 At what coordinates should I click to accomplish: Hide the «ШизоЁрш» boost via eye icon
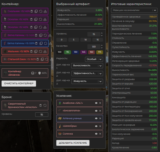(96, 126)
